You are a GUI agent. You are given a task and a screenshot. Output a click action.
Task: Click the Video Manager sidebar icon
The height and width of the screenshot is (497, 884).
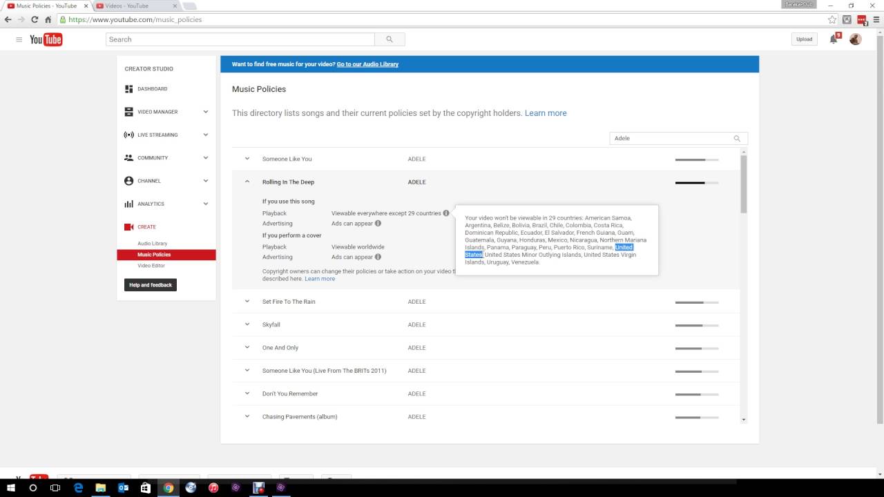[x=128, y=112]
